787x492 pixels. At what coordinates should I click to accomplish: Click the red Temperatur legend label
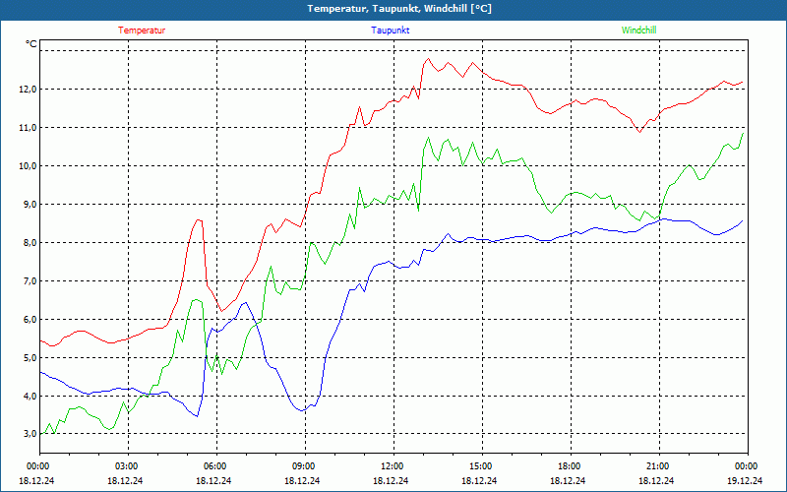coord(142,31)
